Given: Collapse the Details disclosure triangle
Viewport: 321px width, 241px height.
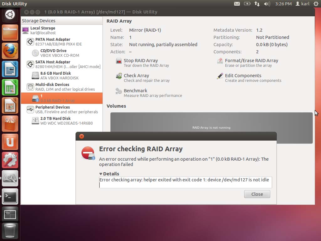Looking at the screenshot, I should click(x=101, y=174).
